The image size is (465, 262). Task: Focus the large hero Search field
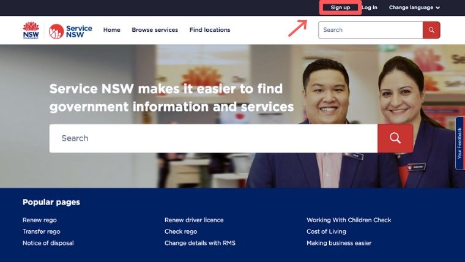coord(214,138)
